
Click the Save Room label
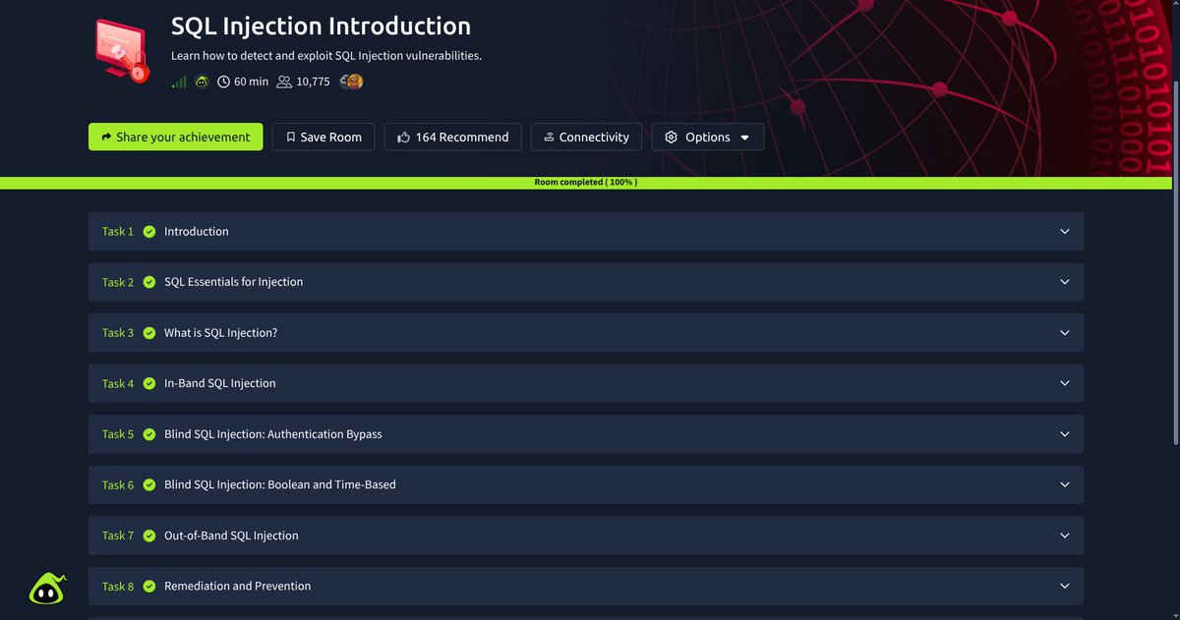coord(330,138)
